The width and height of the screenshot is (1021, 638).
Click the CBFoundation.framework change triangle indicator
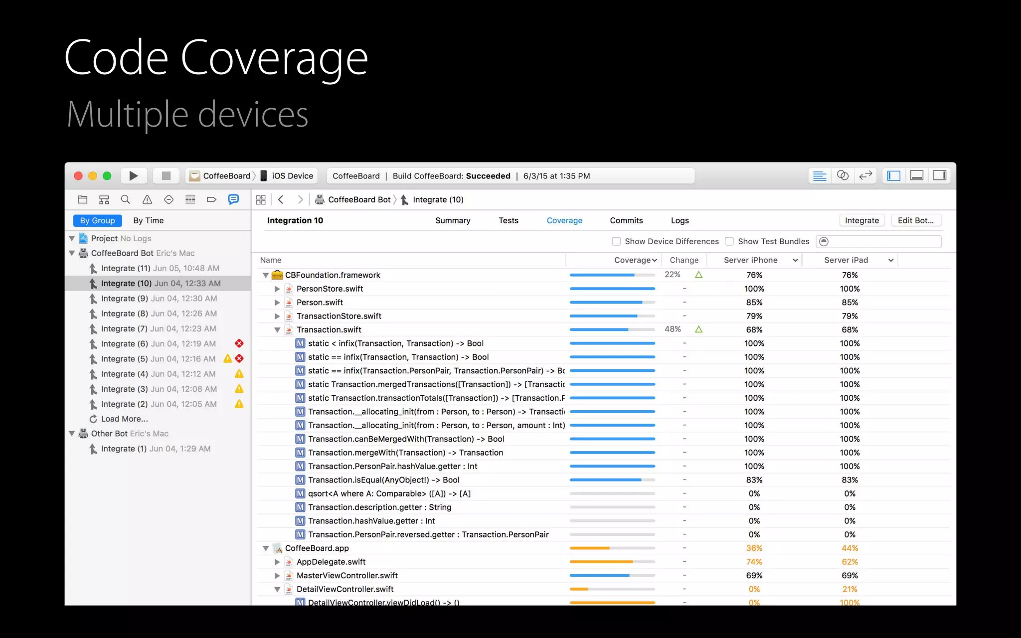(x=698, y=275)
